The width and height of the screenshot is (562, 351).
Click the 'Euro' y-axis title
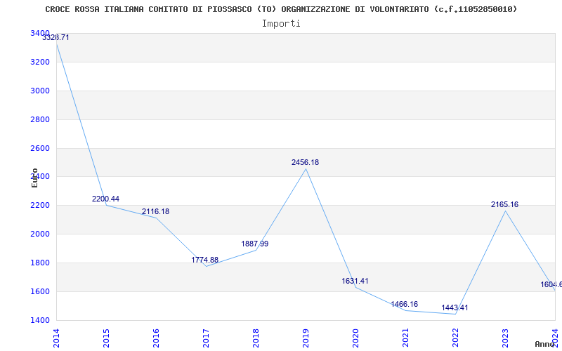tap(34, 178)
